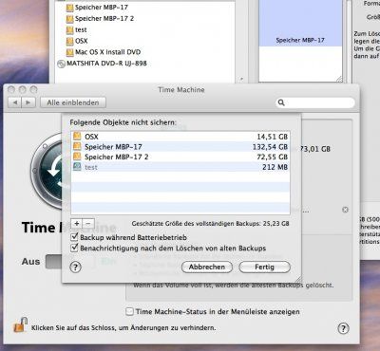Select Speicher MBP-17 2 in exclusion list
The width and height of the screenshot is (380, 351).
(x=180, y=157)
